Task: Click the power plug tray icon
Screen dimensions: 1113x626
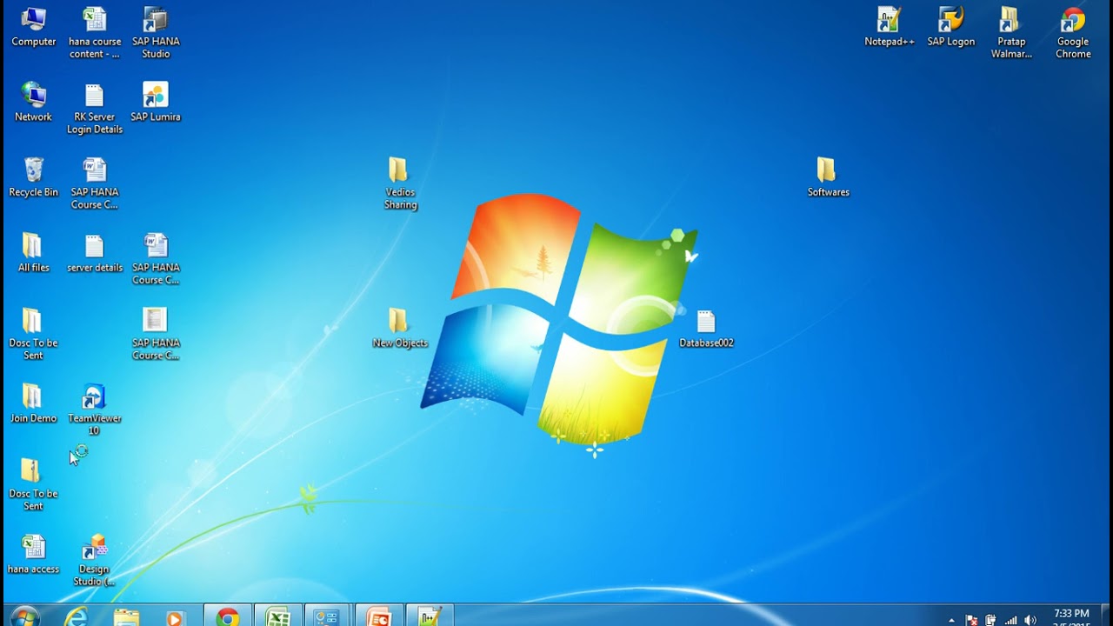Action: coord(990,620)
